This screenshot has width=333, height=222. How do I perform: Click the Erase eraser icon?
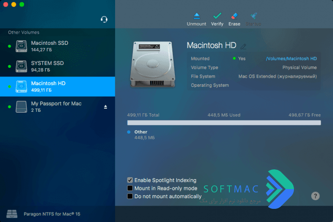point(234,16)
